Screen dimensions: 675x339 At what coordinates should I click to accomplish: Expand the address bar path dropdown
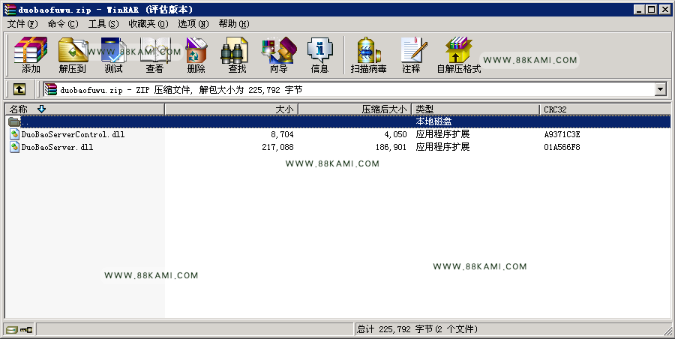pyautogui.click(x=660, y=89)
